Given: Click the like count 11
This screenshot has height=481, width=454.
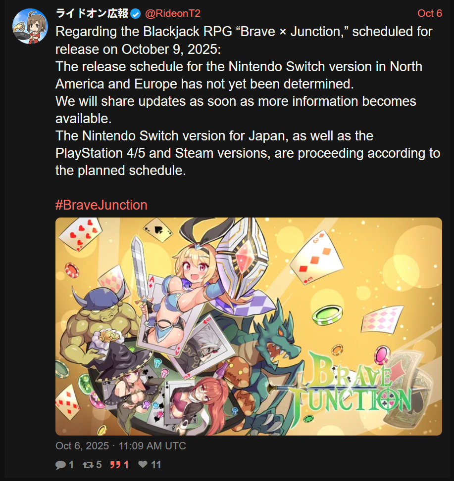Looking at the screenshot, I should click(156, 465).
